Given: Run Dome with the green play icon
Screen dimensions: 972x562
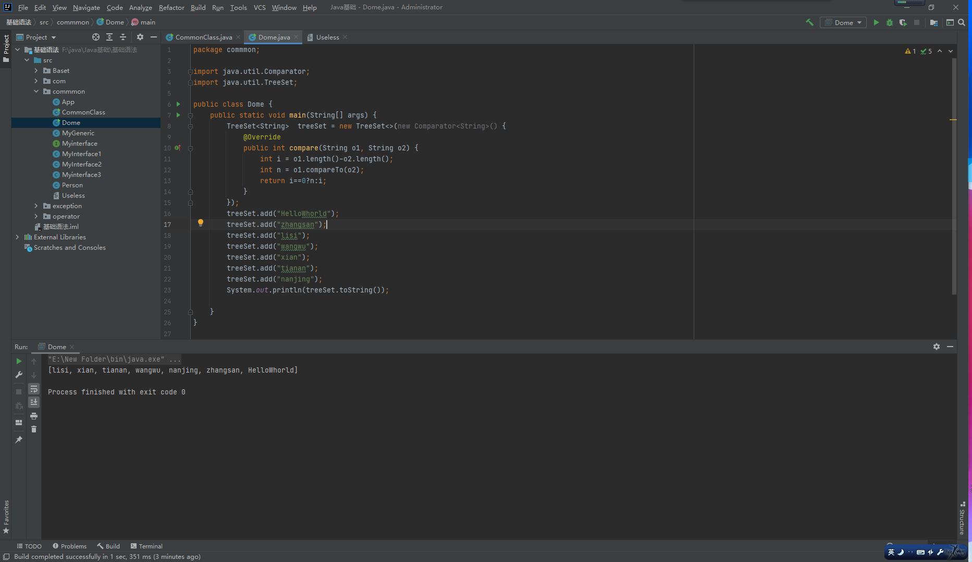Looking at the screenshot, I should pos(876,22).
